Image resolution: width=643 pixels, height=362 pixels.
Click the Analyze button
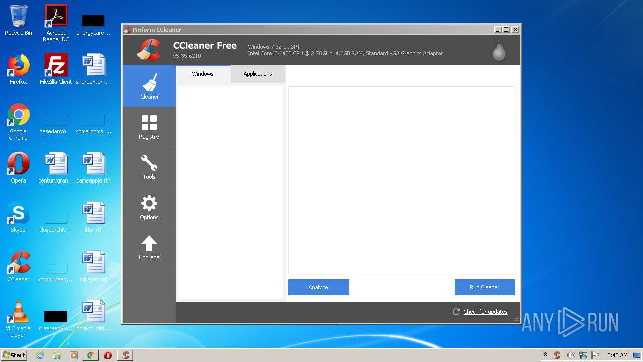pos(318,287)
